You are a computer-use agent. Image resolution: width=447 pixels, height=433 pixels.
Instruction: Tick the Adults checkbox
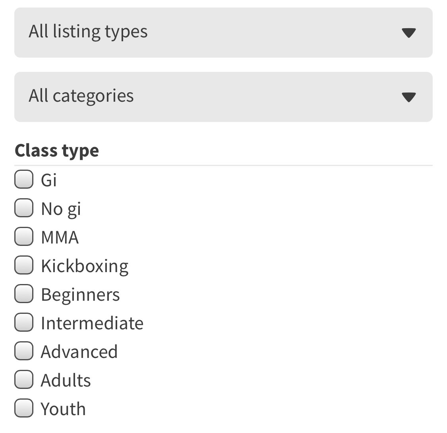click(23, 380)
